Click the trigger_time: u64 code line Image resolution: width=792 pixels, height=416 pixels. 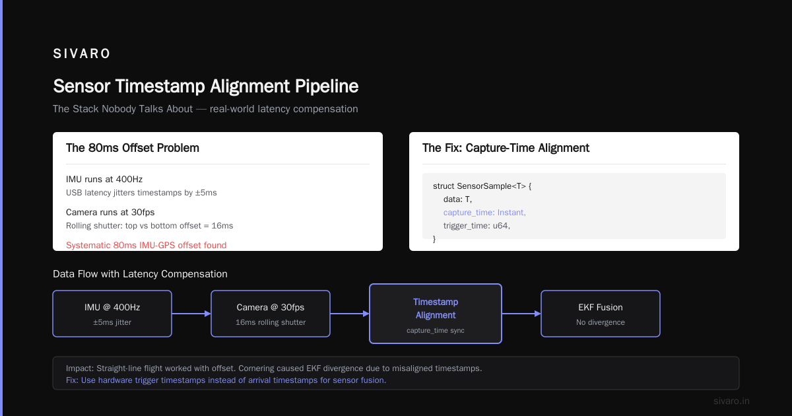[477, 225]
